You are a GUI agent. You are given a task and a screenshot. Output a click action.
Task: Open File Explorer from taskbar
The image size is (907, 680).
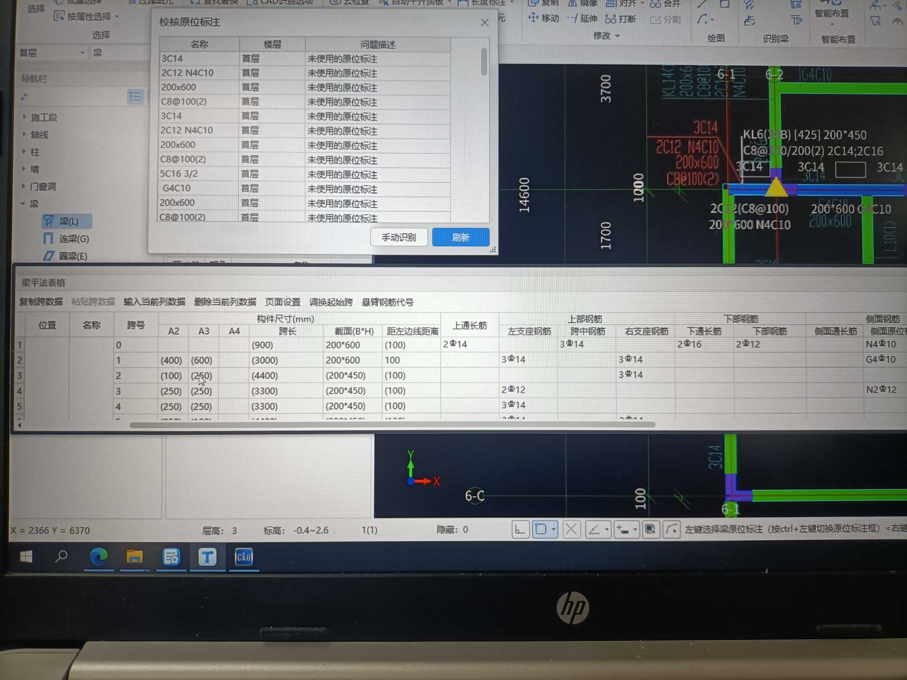[134, 557]
